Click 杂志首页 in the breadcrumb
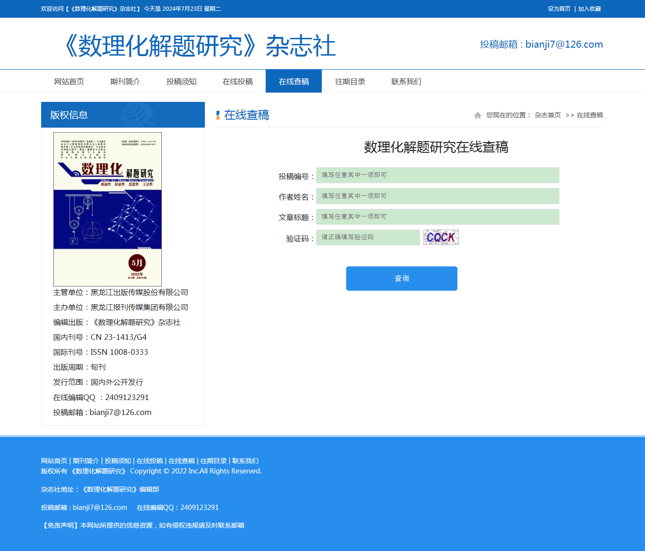Screen dimensions: 645x551 (547, 115)
